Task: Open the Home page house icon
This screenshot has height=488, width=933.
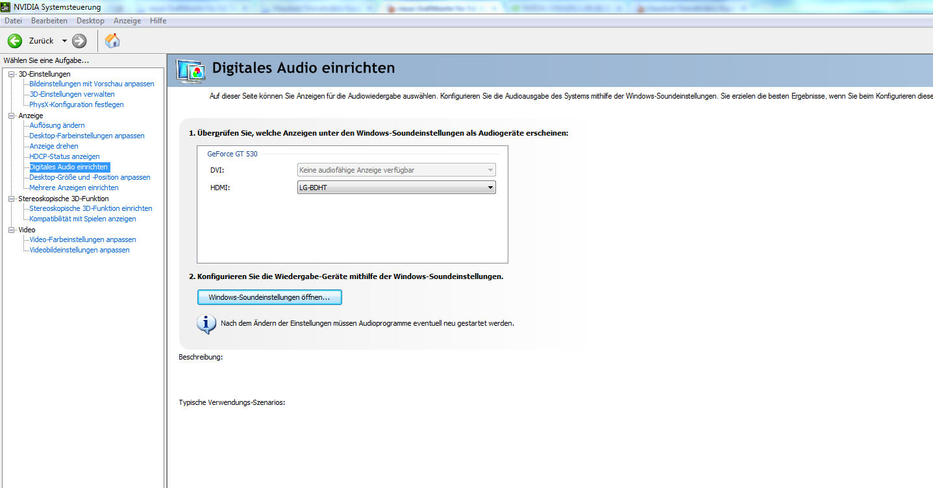Action: coord(112,41)
